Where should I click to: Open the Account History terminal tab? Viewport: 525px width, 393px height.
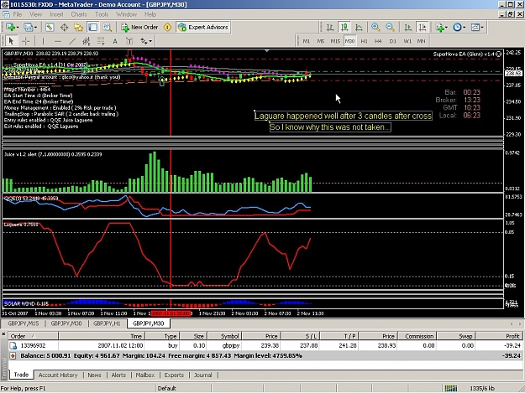tap(58, 375)
